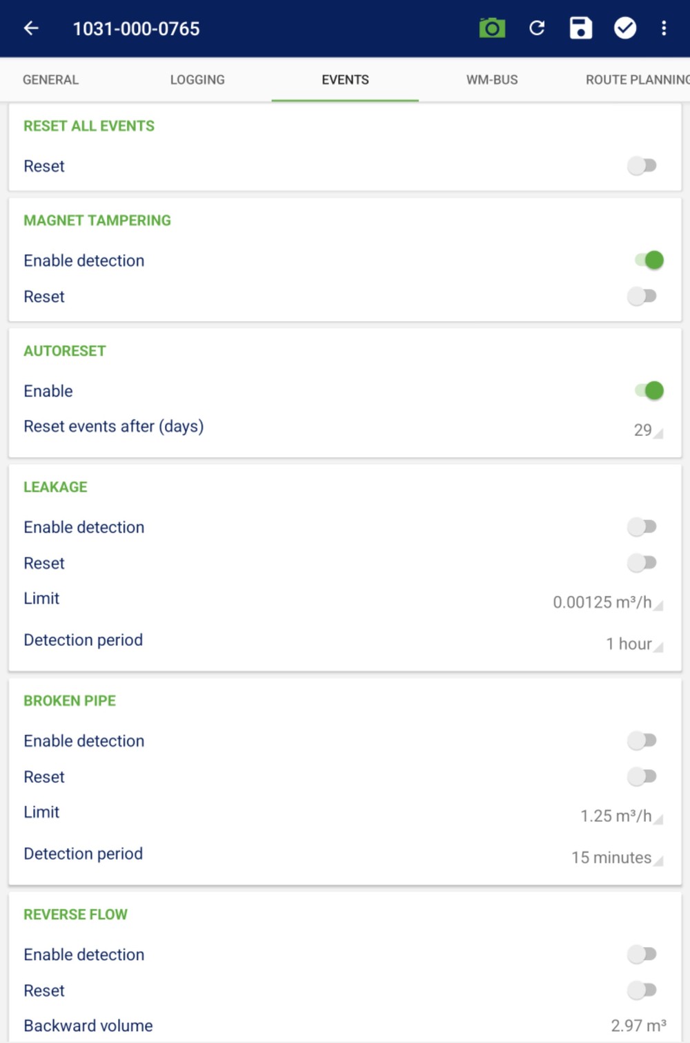Click the save disk icon
690x1043 pixels.
[580, 28]
